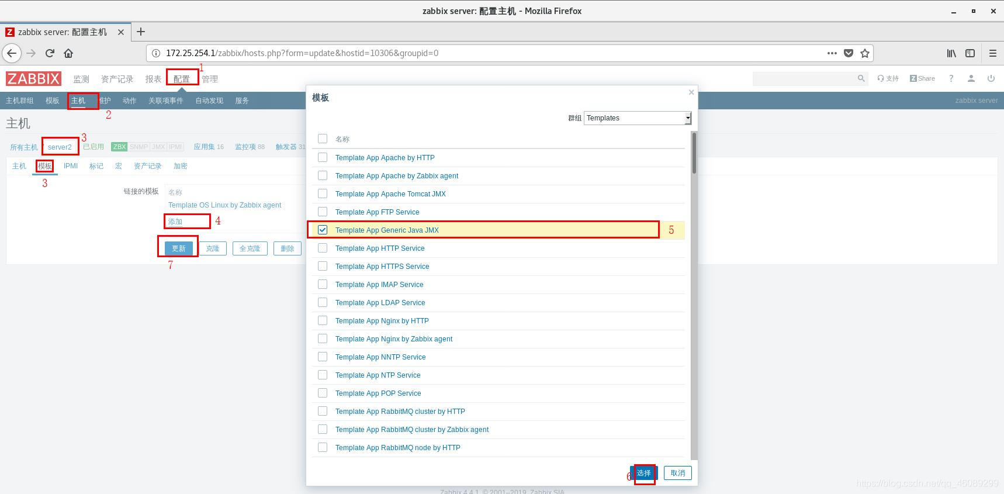Open the 资产记录 top menu
This screenshot has width=1004, height=494.
pos(117,79)
